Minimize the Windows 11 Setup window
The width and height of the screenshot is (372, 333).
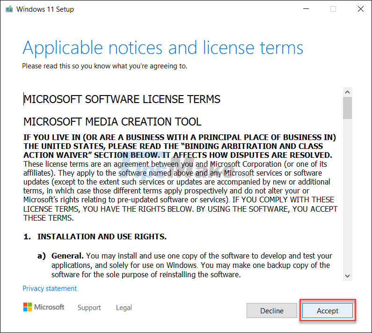coord(306,9)
